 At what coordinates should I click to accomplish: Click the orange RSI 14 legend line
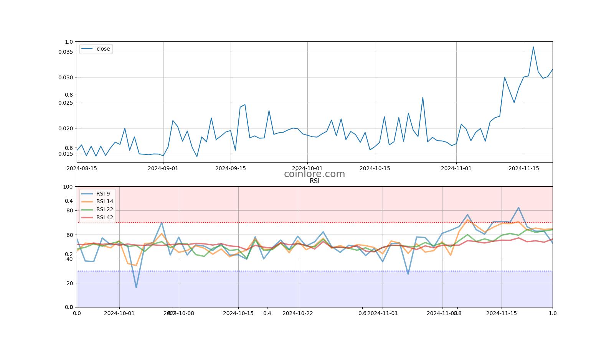87,202
